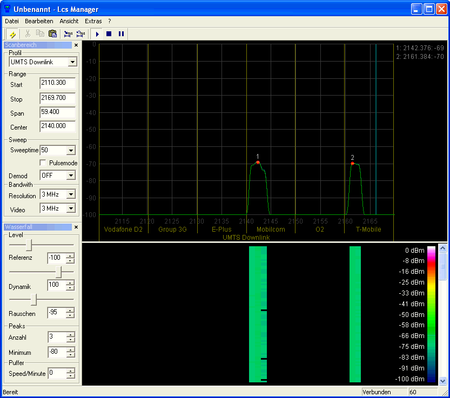The image size is (450, 398).
Task: Click the Minimum value field
Action: [x=57, y=352]
